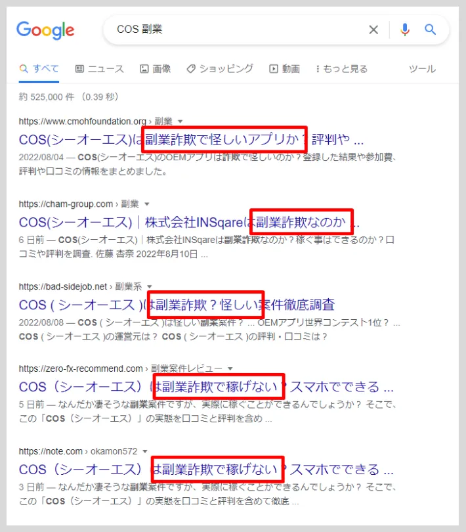This screenshot has height=532, width=466.
Task: Open the 株式会社INSqare result title link
Action: (189, 221)
